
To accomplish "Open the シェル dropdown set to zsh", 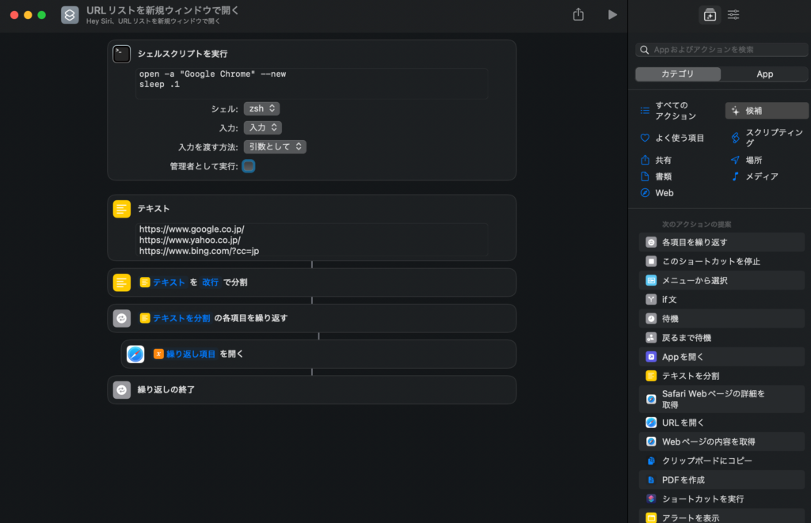I will click(261, 108).
